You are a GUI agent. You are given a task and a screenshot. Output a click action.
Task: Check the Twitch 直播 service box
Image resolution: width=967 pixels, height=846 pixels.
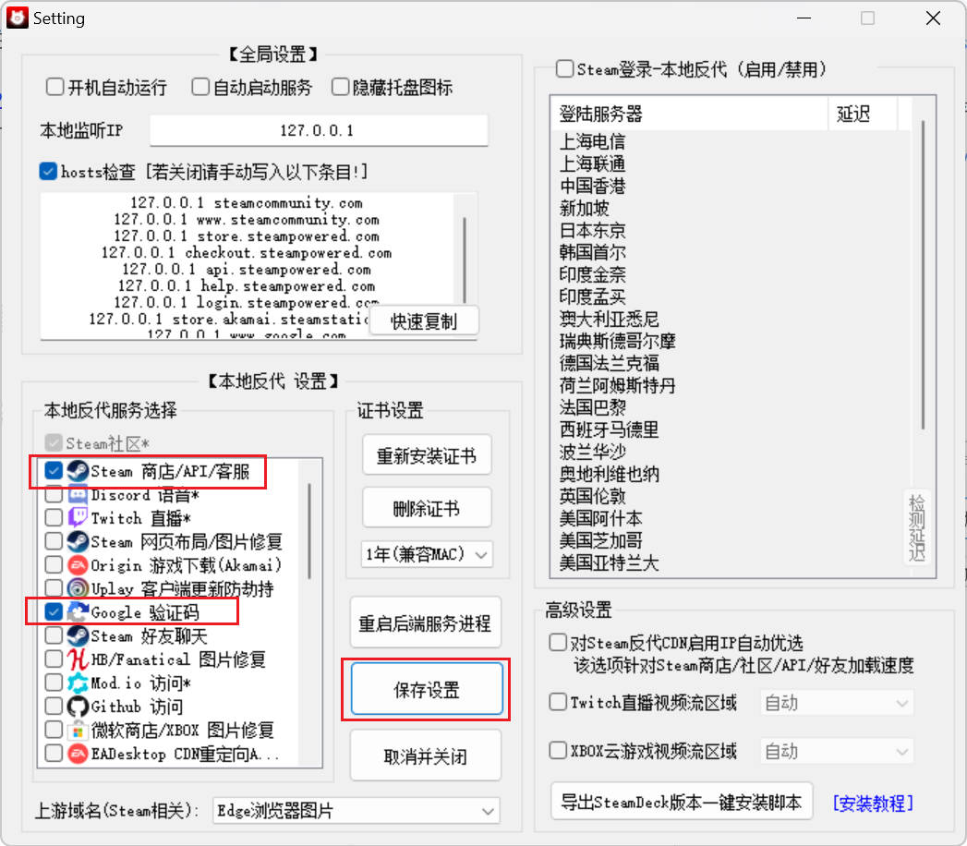54,518
